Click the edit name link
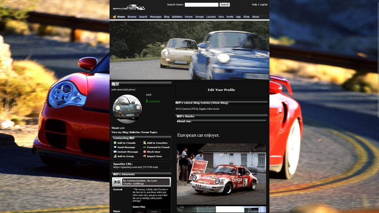This screenshot has width=379, height=213. (x=117, y=90)
